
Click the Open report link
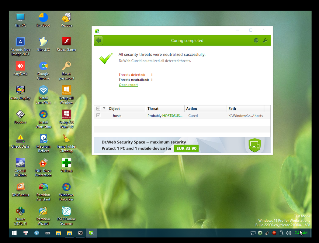[x=128, y=85]
